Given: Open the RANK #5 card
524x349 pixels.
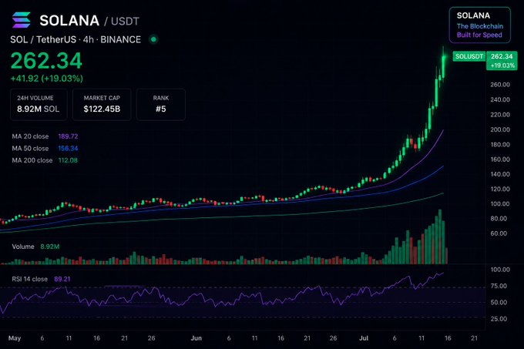Looking at the screenshot, I should (161, 104).
